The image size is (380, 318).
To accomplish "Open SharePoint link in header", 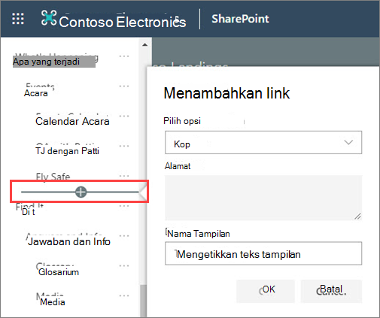I will click(240, 19).
